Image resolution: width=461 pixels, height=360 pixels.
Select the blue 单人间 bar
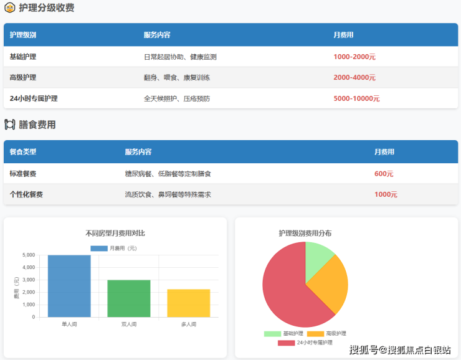(x=69, y=287)
